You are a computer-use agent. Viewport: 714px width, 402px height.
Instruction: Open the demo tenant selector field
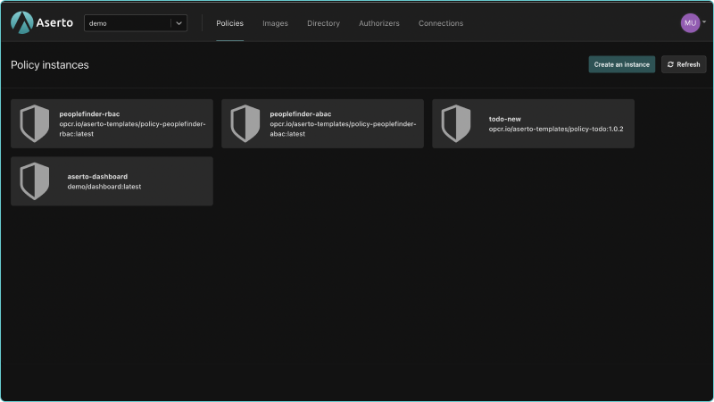[x=136, y=23]
